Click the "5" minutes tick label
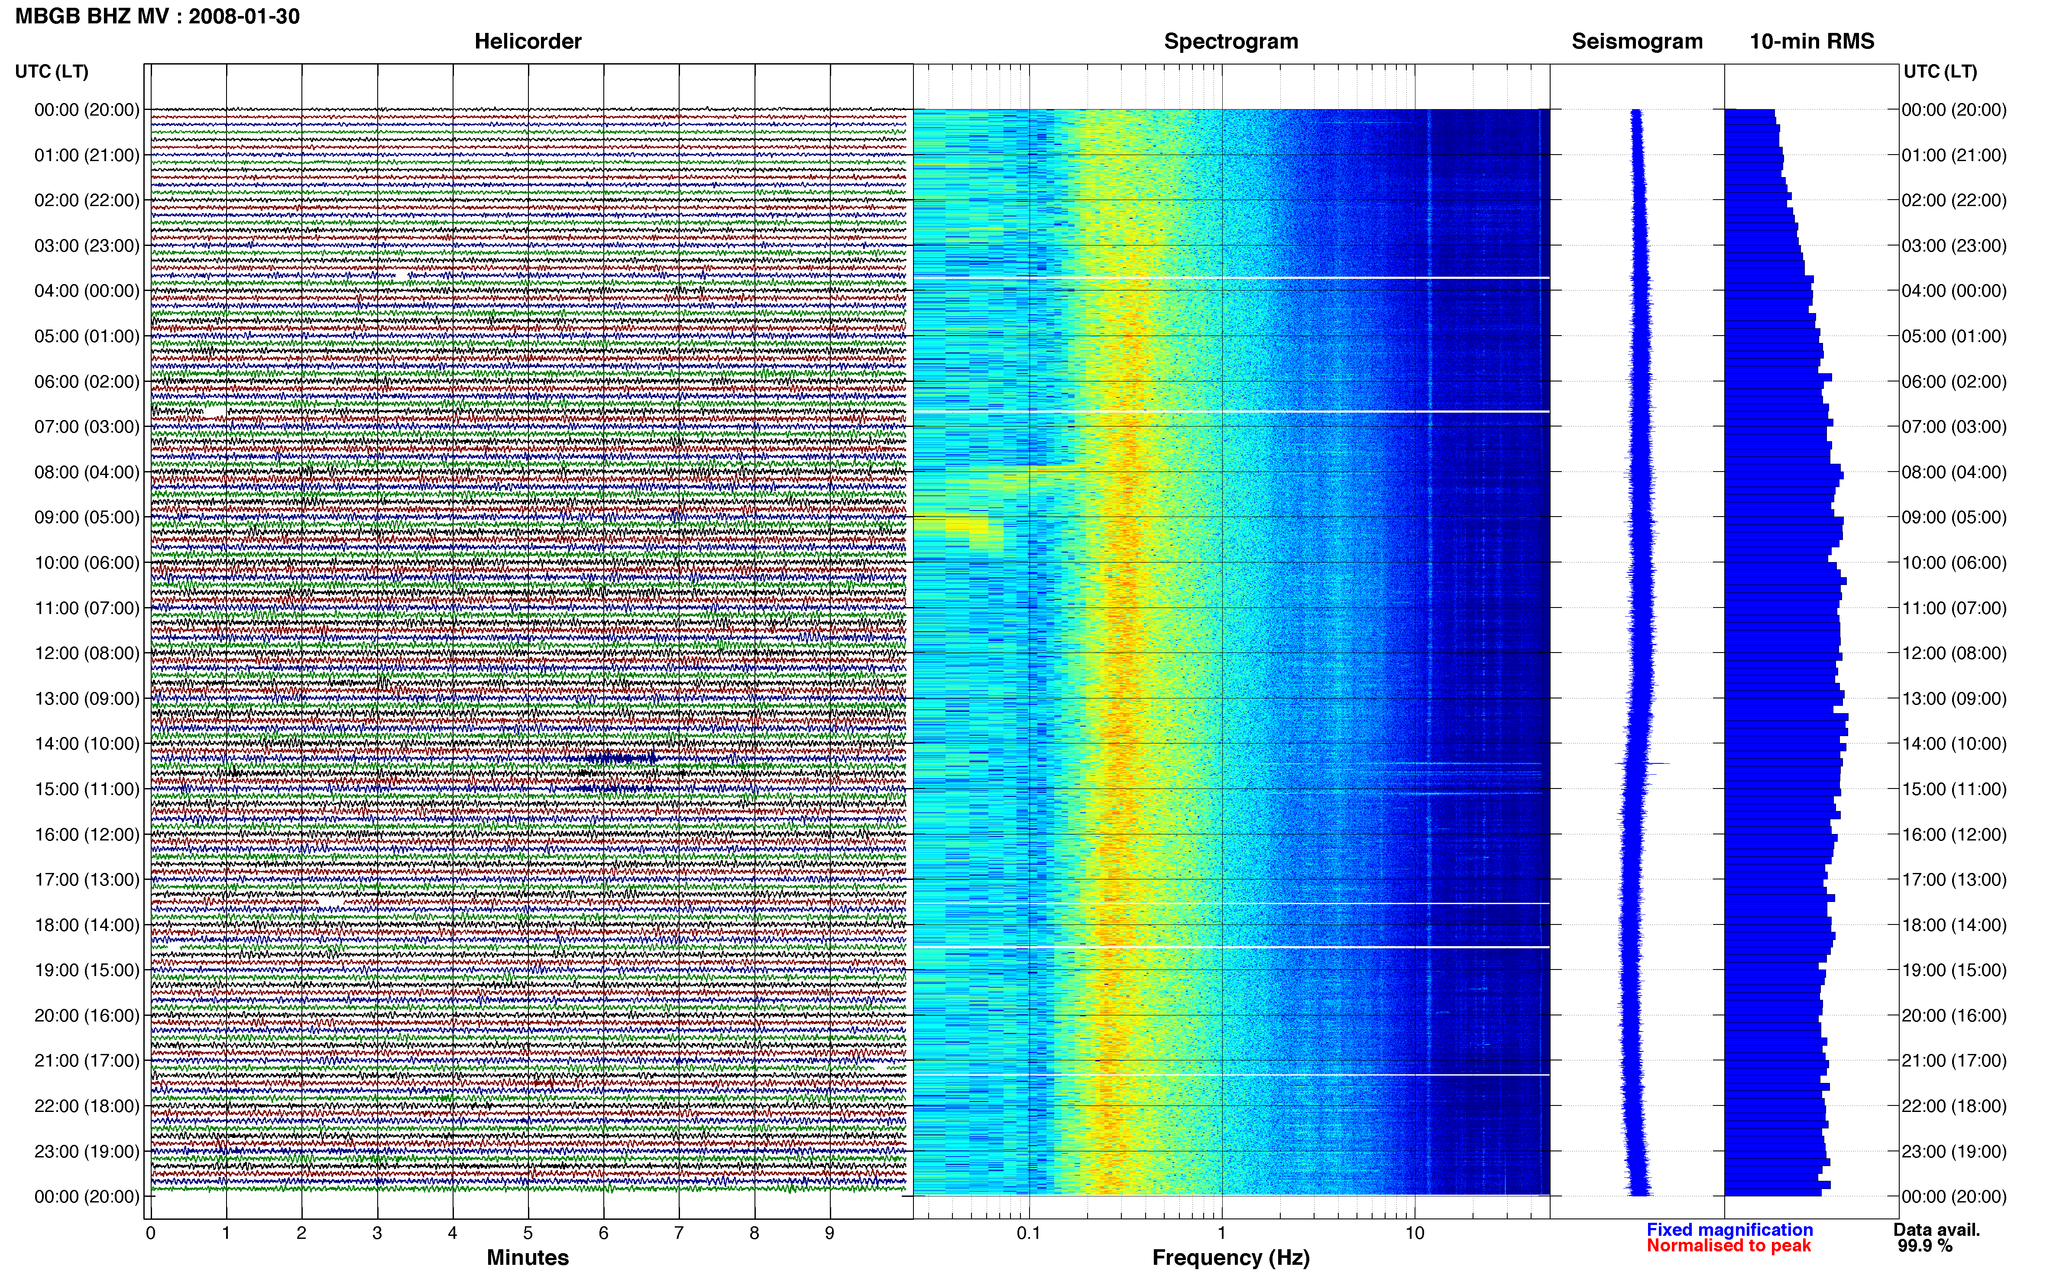The image size is (2053, 1283). pyautogui.click(x=528, y=1233)
